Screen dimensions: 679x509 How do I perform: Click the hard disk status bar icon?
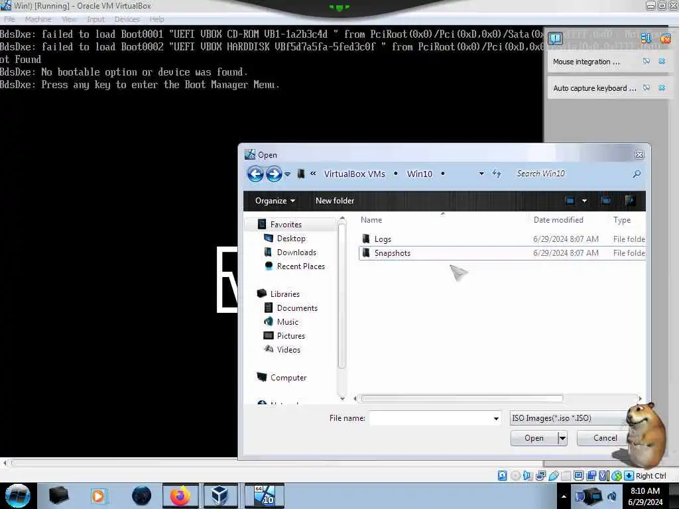503,476
